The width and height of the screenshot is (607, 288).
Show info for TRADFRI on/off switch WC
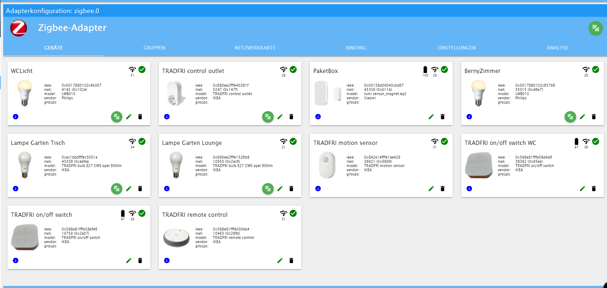click(469, 188)
